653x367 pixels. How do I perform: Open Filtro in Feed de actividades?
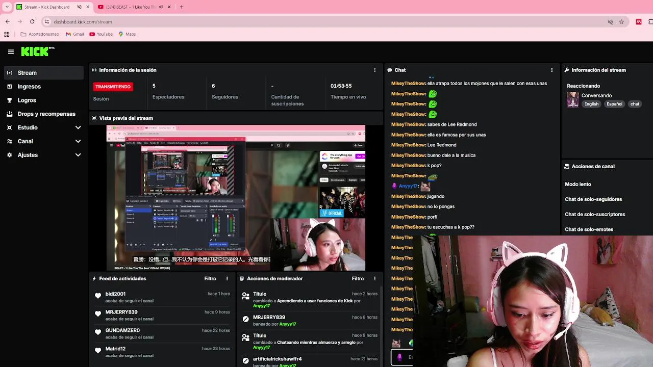click(x=210, y=278)
